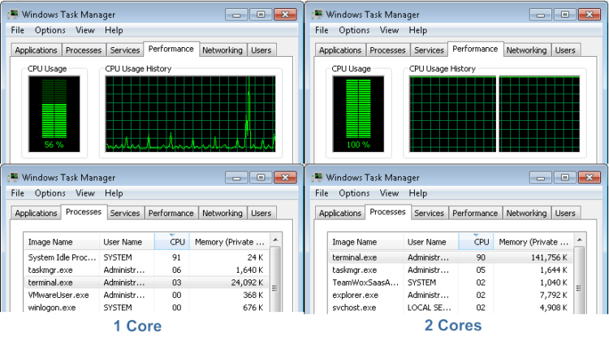This screenshot has width=609, height=337.
Task: Minimize the top-left Task Manager window
Action: (236, 15)
